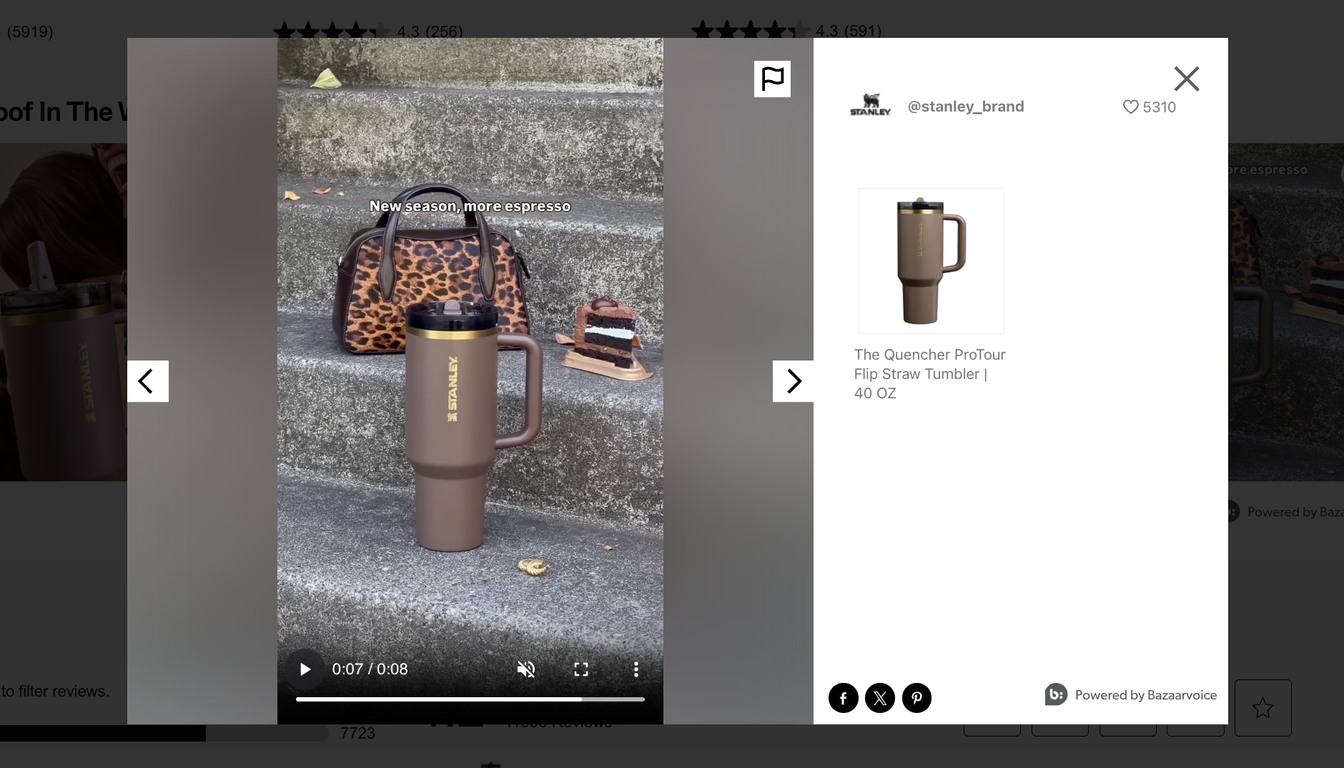Play the Stanley video
Viewport: 1344px width, 768px height.
(305, 669)
